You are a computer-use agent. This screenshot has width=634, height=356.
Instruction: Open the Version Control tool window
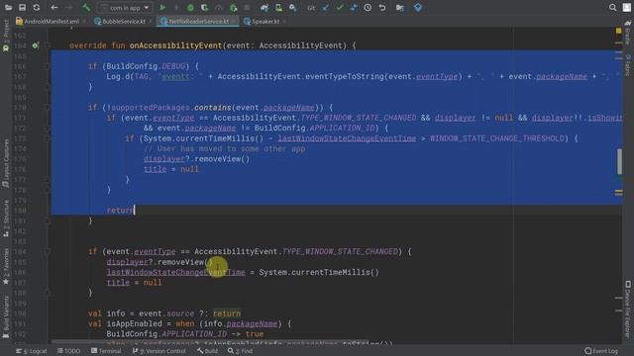click(x=159, y=351)
